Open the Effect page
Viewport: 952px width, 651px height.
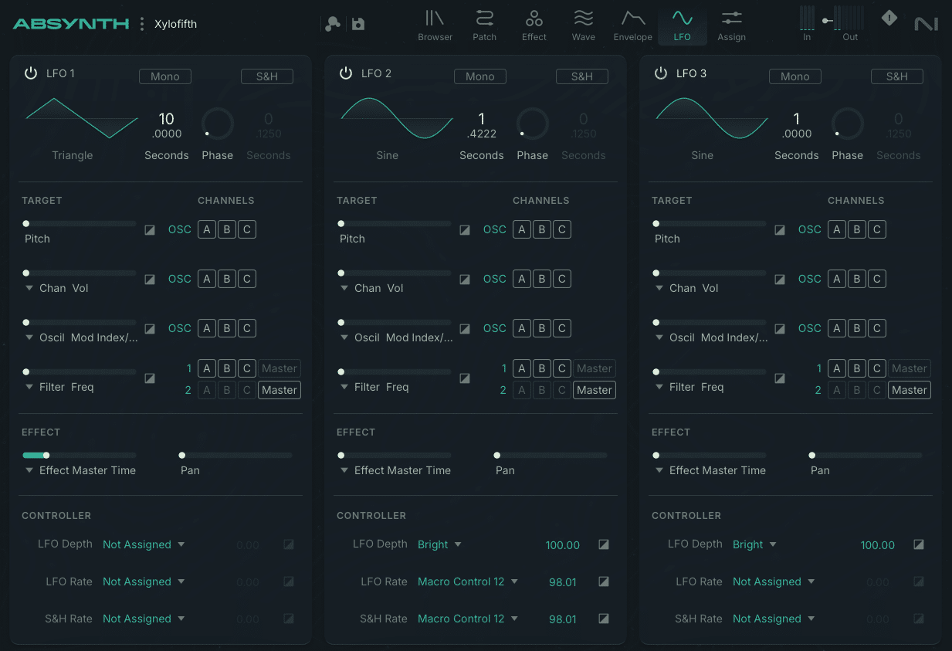534,25
